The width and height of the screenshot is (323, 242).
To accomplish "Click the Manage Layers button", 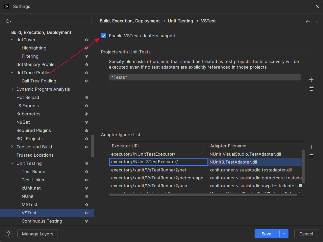I will pos(37,234).
